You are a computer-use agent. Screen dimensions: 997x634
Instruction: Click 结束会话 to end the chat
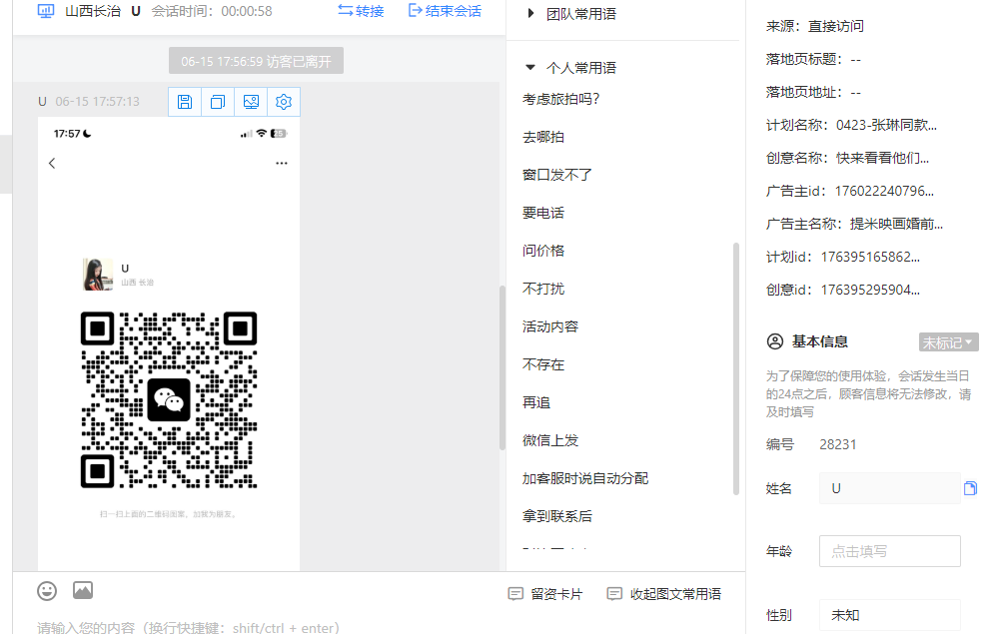click(x=445, y=11)
